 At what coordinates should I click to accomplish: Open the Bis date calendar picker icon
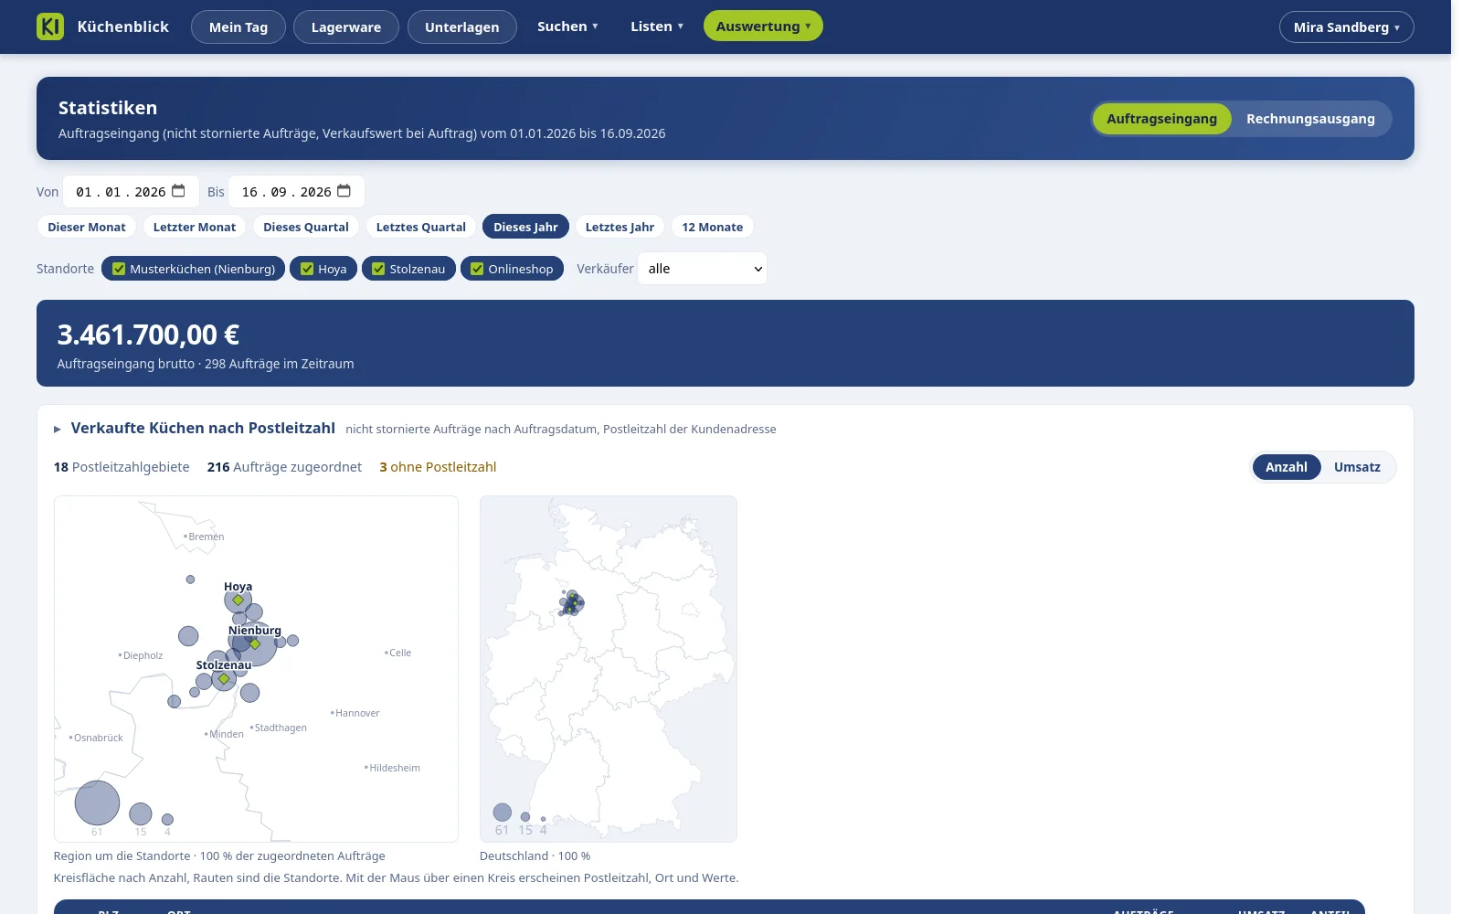tap(344, 191)
